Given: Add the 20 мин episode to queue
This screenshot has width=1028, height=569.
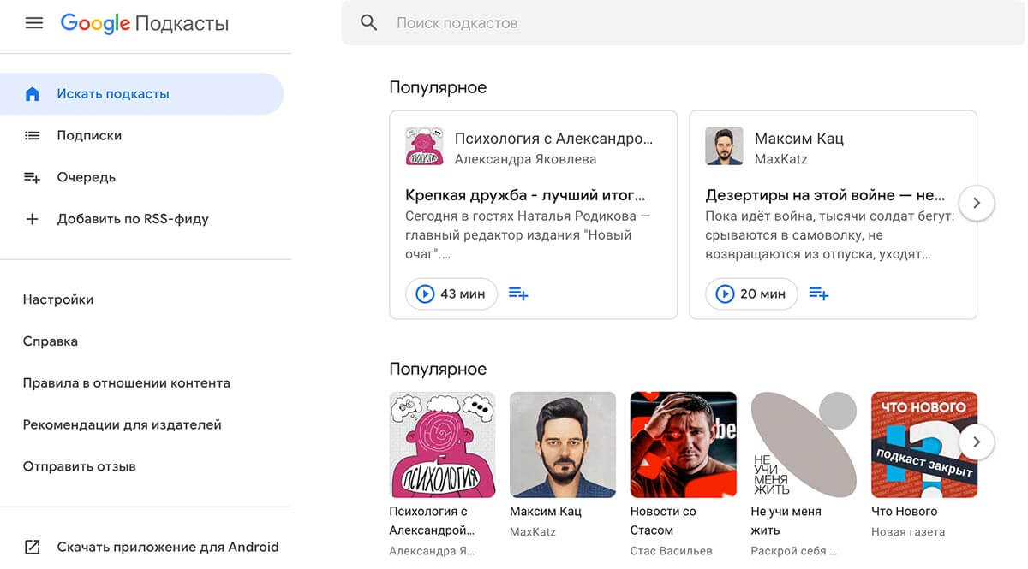Looking at the screenshot, I should coord(819,293).
